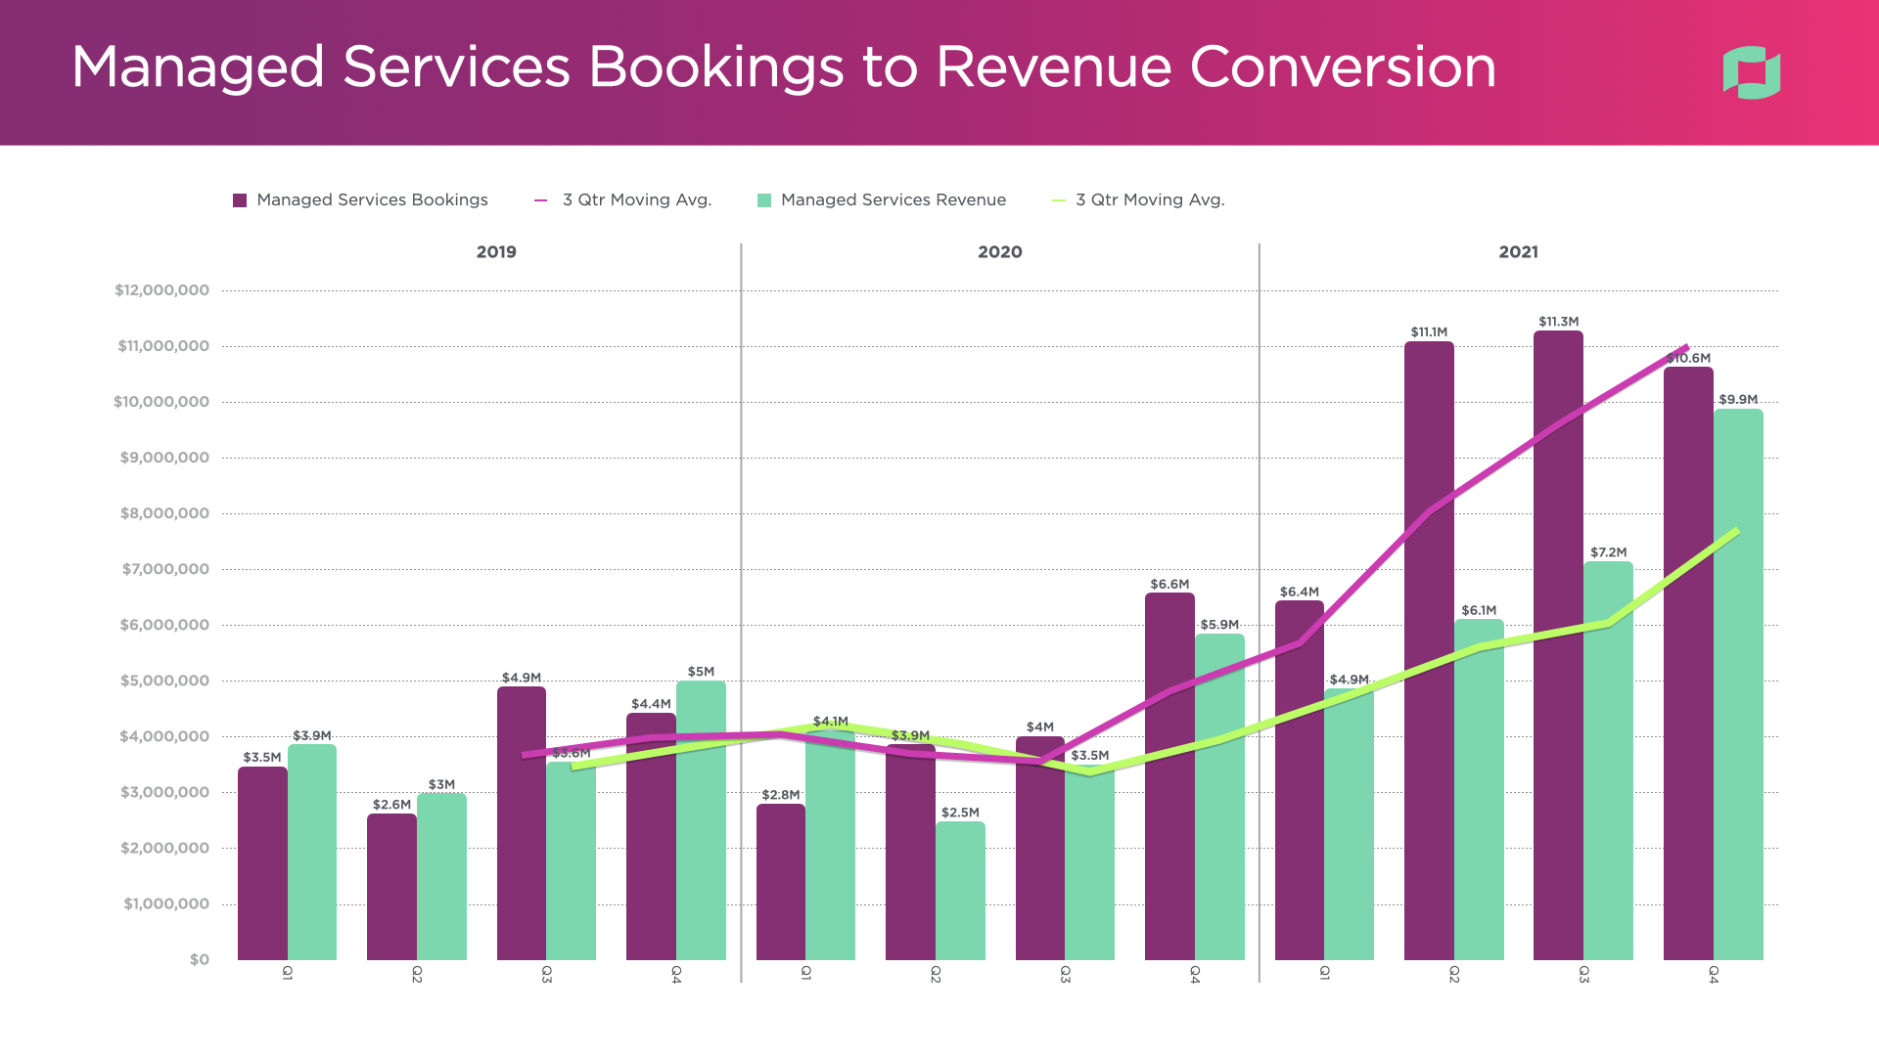Select the 2019 year header
The height and width of the screenshot is (1056, 1879).
[x=496, y=252]
